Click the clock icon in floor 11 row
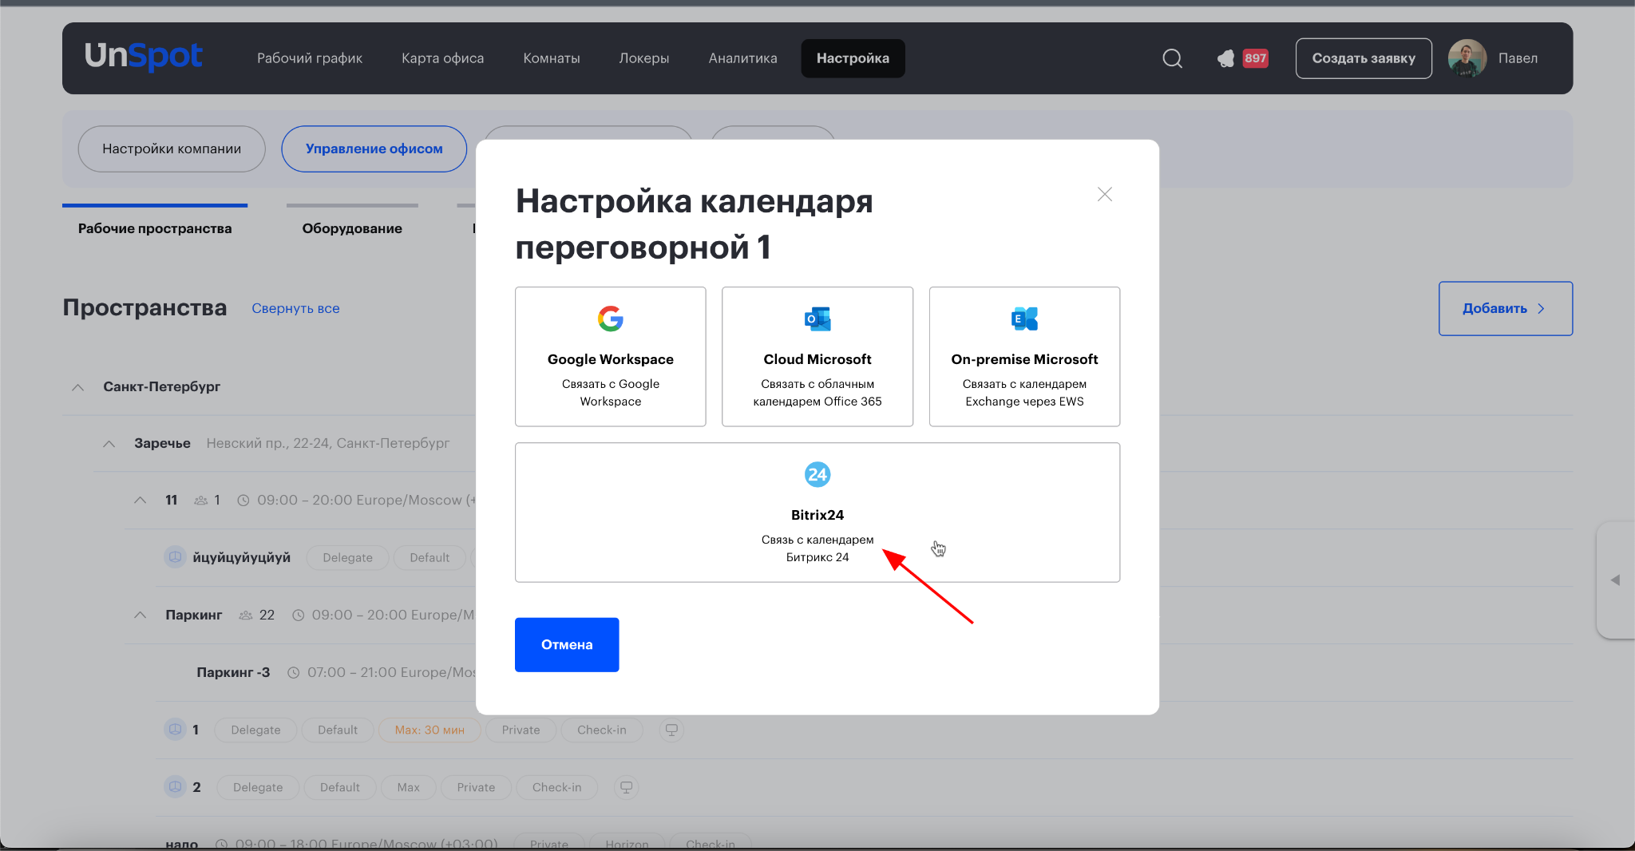This screenshot has width=1635, height=851. point(243,501)
